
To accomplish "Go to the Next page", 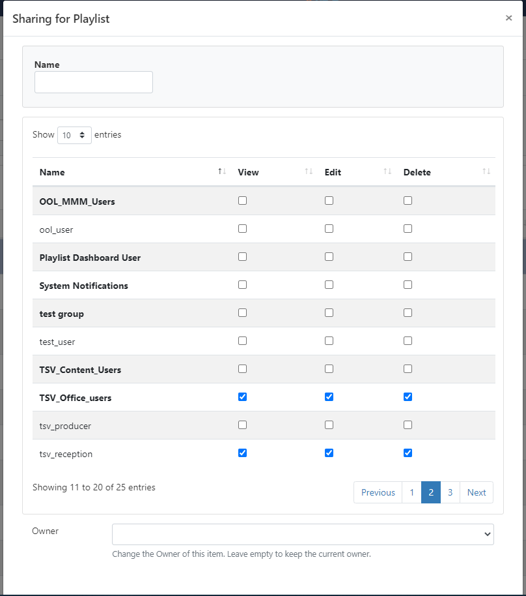I will (477, 492).
